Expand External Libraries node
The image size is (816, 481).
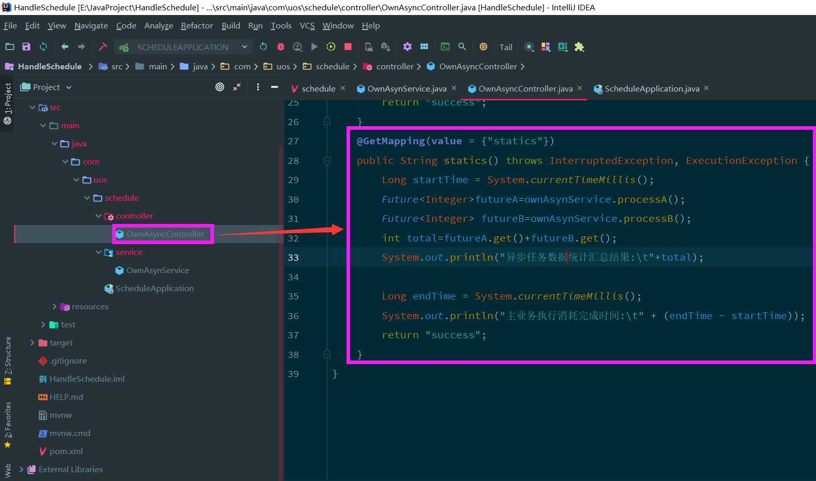21,470
